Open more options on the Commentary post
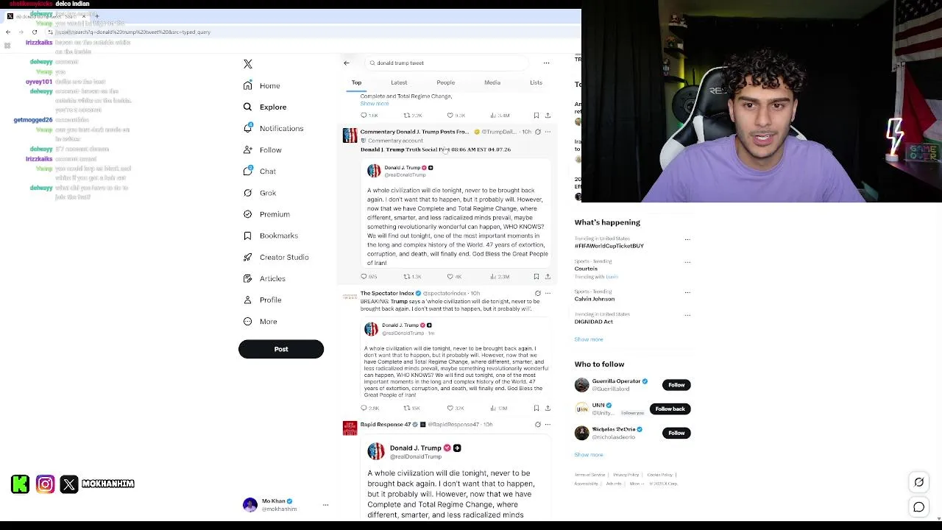This screenshot has width=942, height=530. (x=548, y=132)
